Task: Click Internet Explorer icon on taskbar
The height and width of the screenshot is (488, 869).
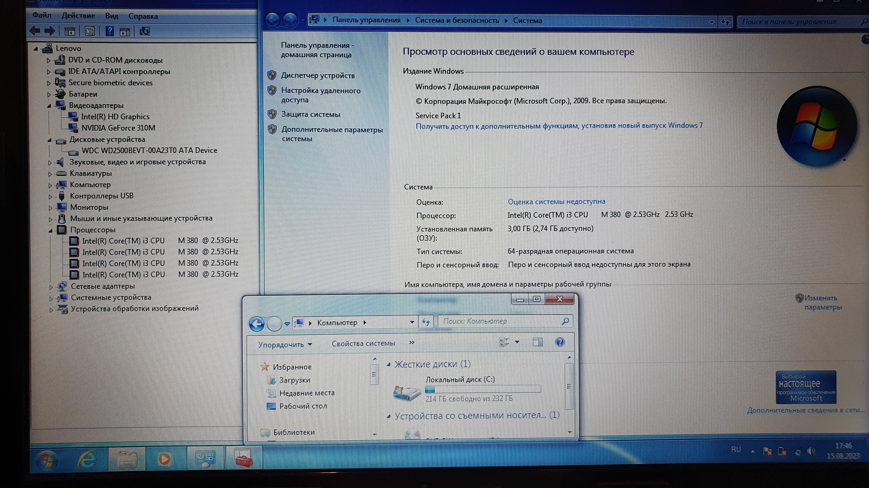Action: pyautogui.click(x=87, y=459)
